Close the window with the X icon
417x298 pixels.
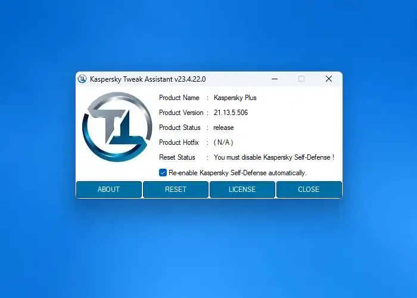pos(329,79)
